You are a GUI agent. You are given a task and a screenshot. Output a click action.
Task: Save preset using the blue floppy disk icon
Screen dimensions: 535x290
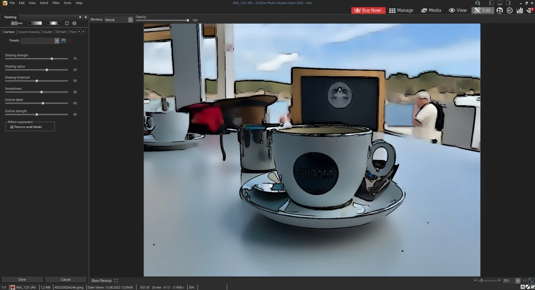(63, 41)
